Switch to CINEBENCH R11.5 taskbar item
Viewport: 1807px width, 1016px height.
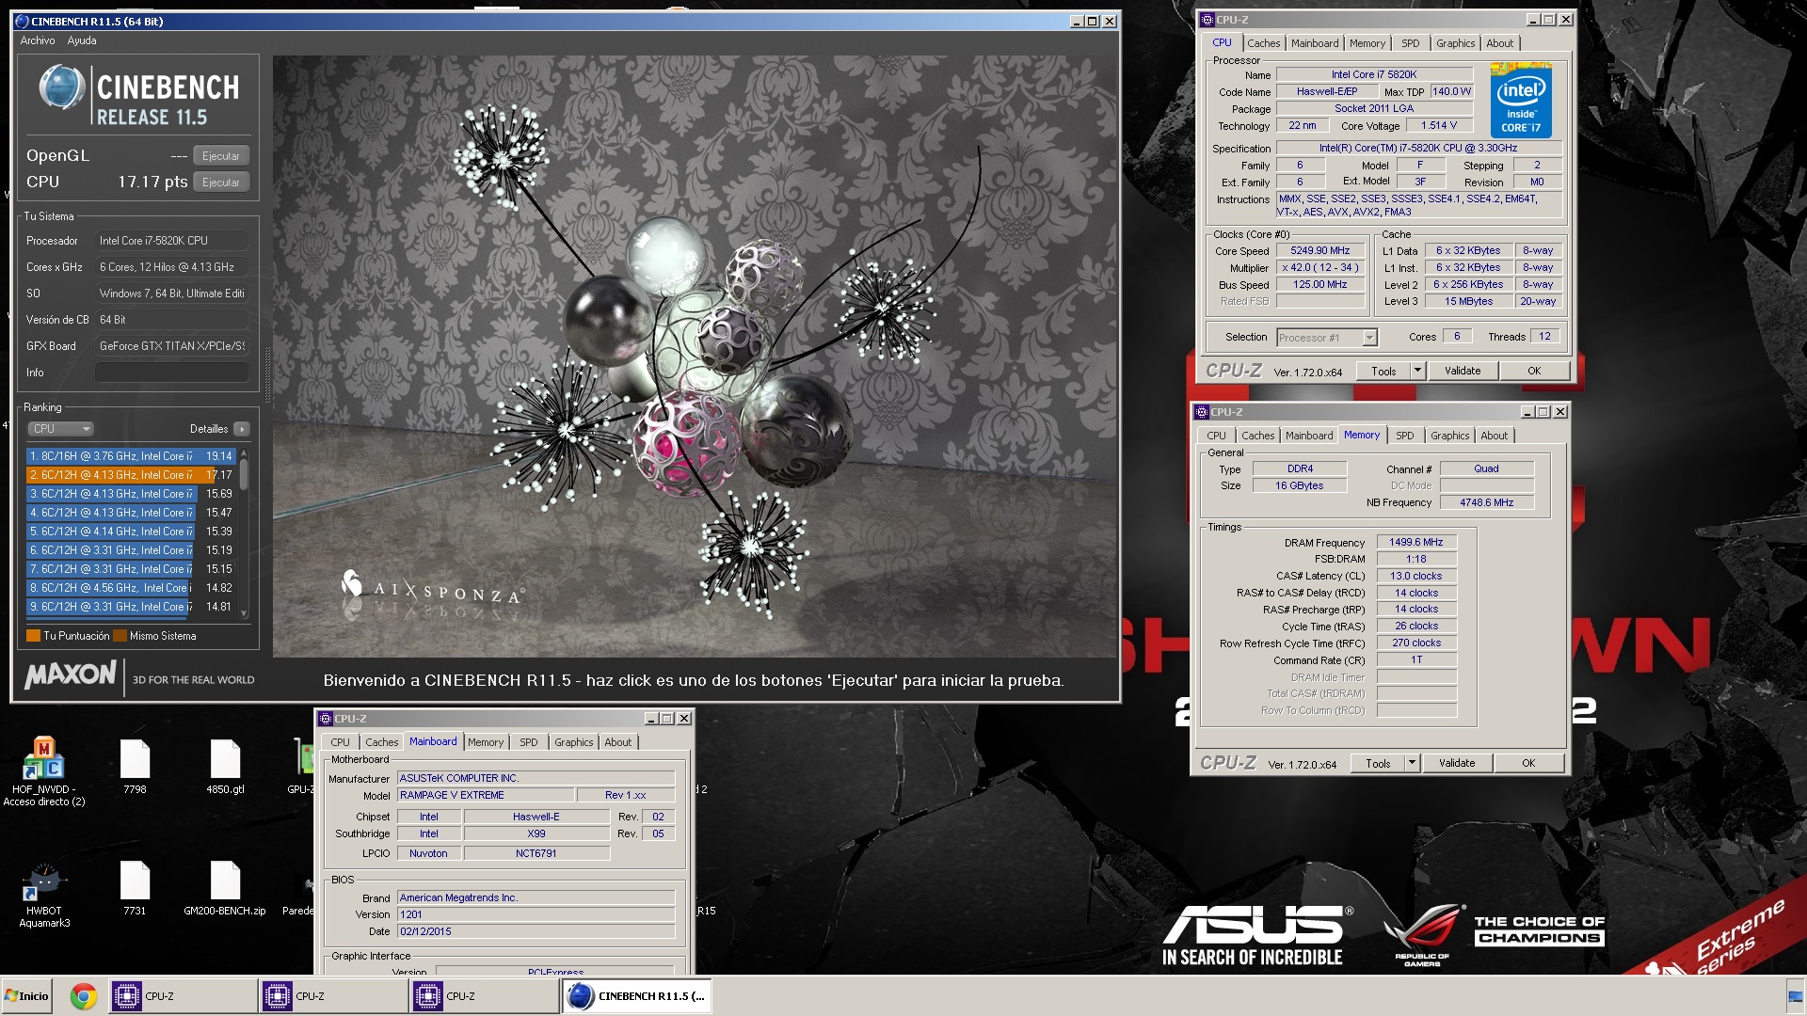636,996
